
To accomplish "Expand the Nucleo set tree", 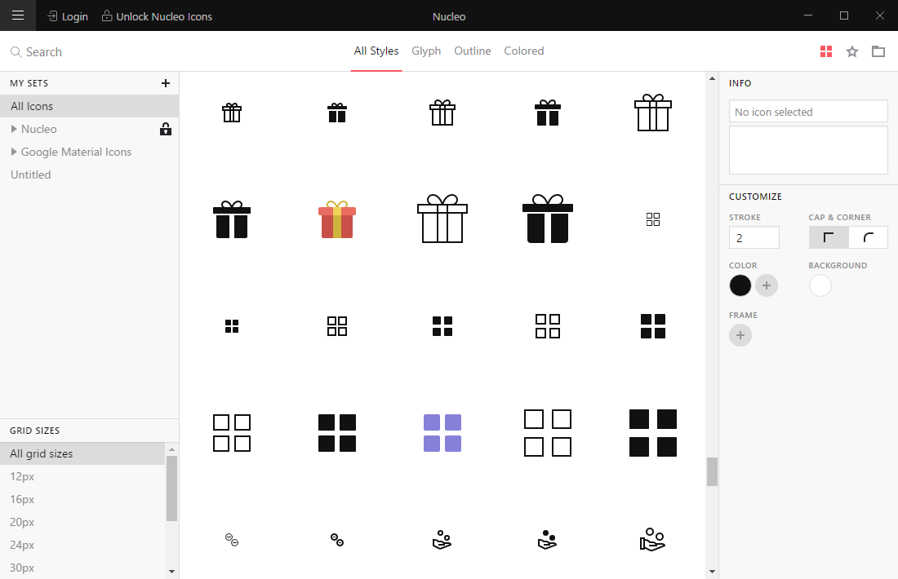I will (x=14, y=129).
